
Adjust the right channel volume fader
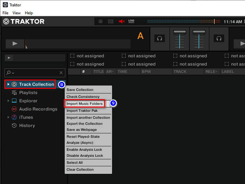point(199,32)
